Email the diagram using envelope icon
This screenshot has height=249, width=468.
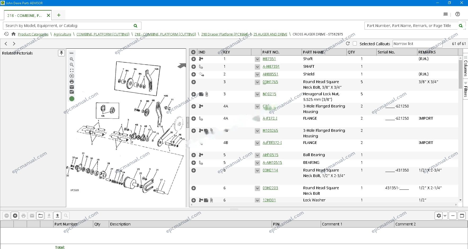coord(72,87)
